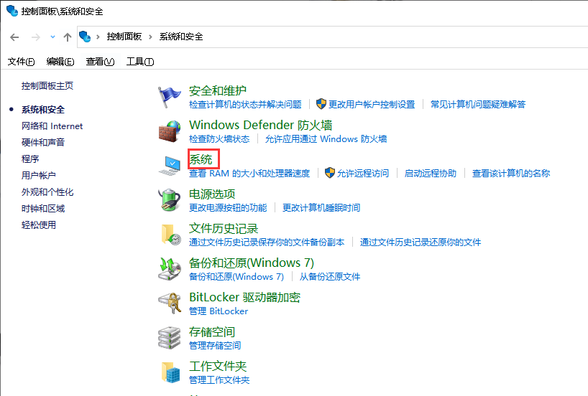Screen dimensions: 588x396
Task: Click the BitLocker padlock drive icon
Action: 170,303
